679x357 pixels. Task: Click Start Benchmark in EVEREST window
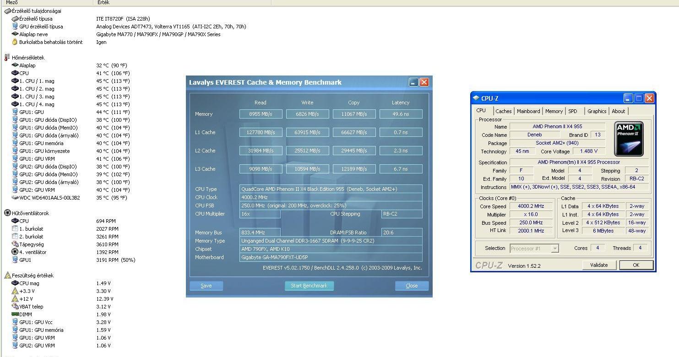309,286
